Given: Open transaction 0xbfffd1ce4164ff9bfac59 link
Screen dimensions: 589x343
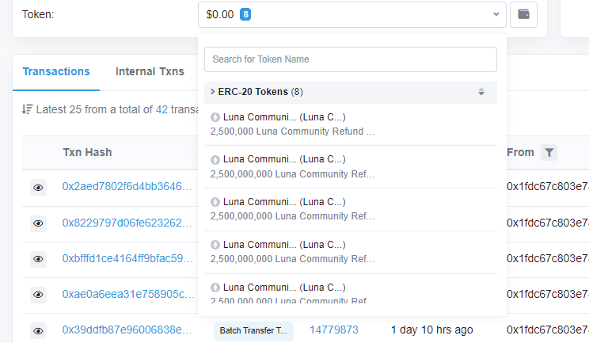Looking at the screenshot, I should coord(127,258).
